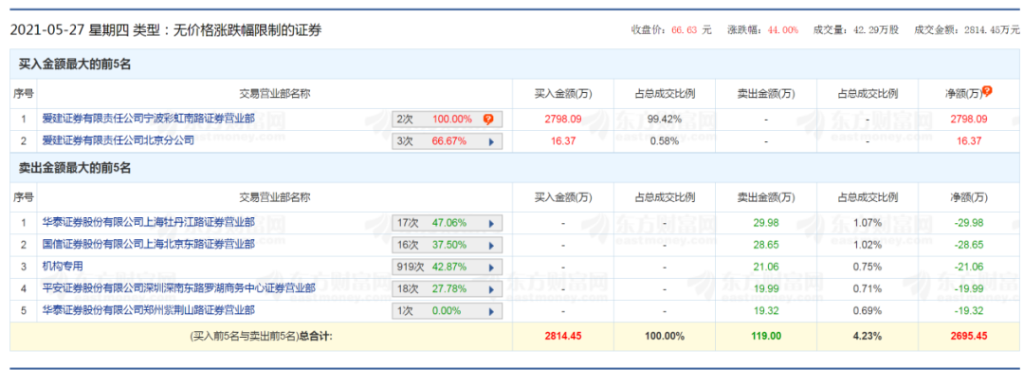
Task: Open 华泰证券上海牡丹江路证券营业部 link
Action: tap(148, 222)
